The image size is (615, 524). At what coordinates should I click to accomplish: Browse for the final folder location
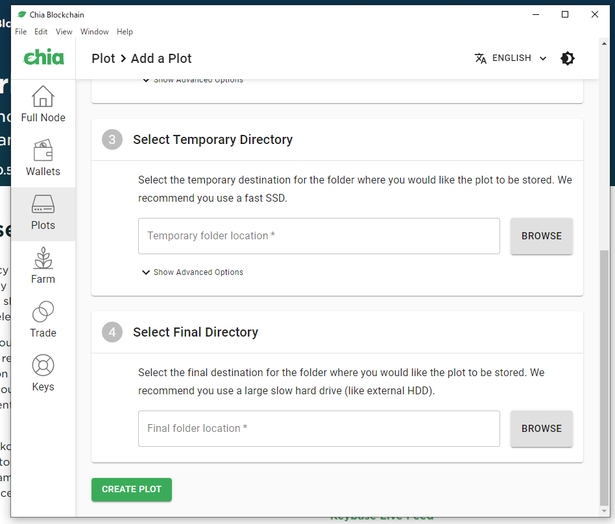[542, 429]
